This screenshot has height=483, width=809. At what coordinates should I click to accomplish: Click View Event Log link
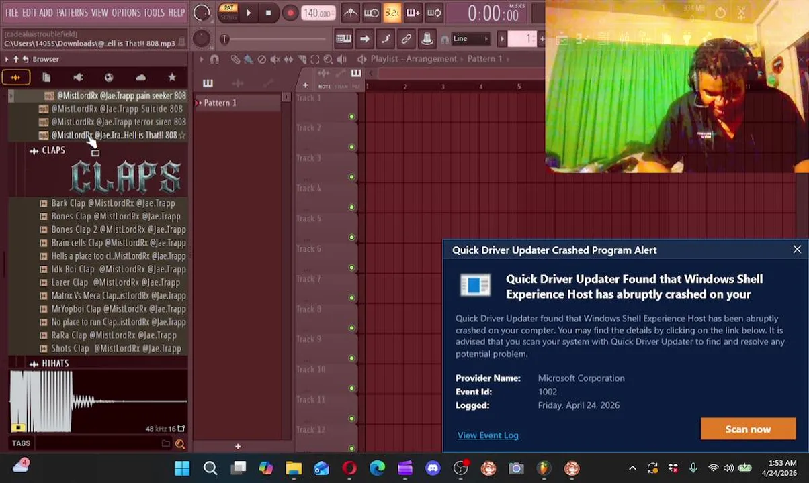(488, 435)
